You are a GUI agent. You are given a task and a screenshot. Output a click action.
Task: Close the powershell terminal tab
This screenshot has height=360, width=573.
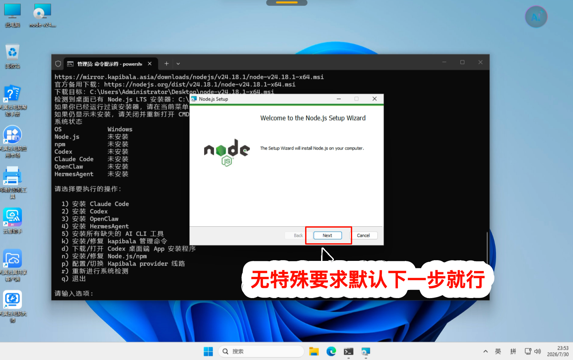[150, 64]
